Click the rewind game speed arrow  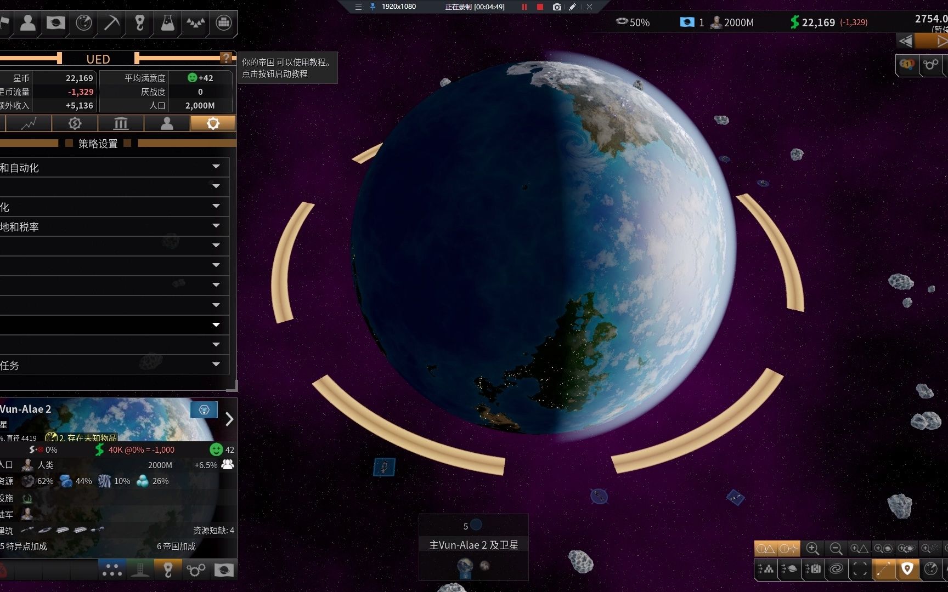click(x=905, y=41)
